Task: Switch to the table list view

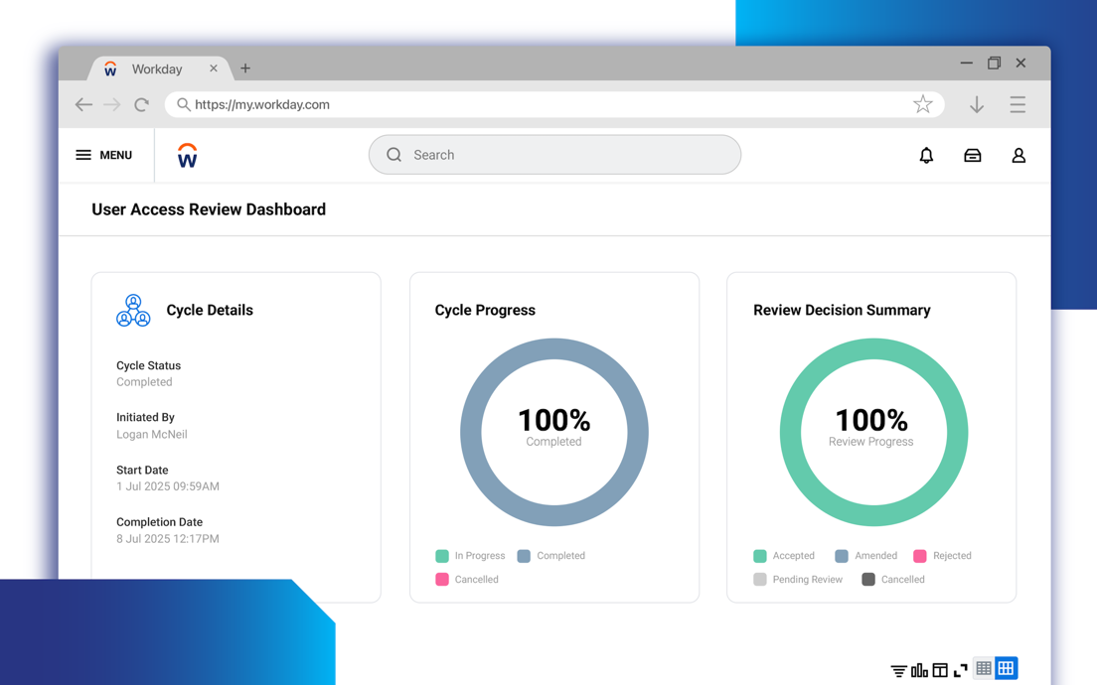Action: pyautogui.click(x=984, y=669)
